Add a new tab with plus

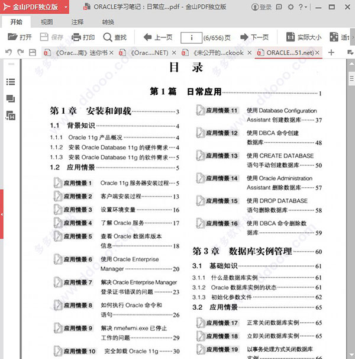point(331,53)
